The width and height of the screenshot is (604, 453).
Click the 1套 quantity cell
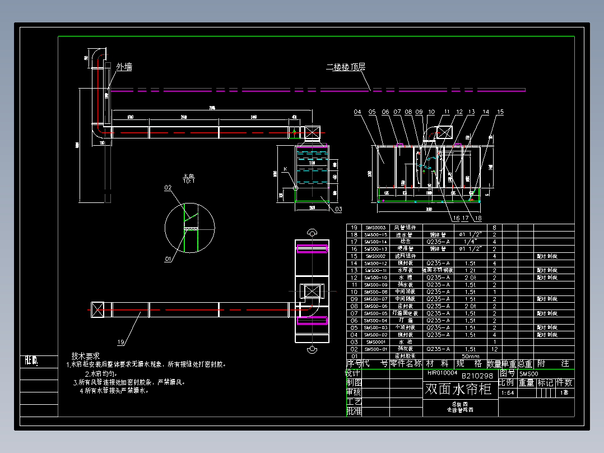[564, 392]
